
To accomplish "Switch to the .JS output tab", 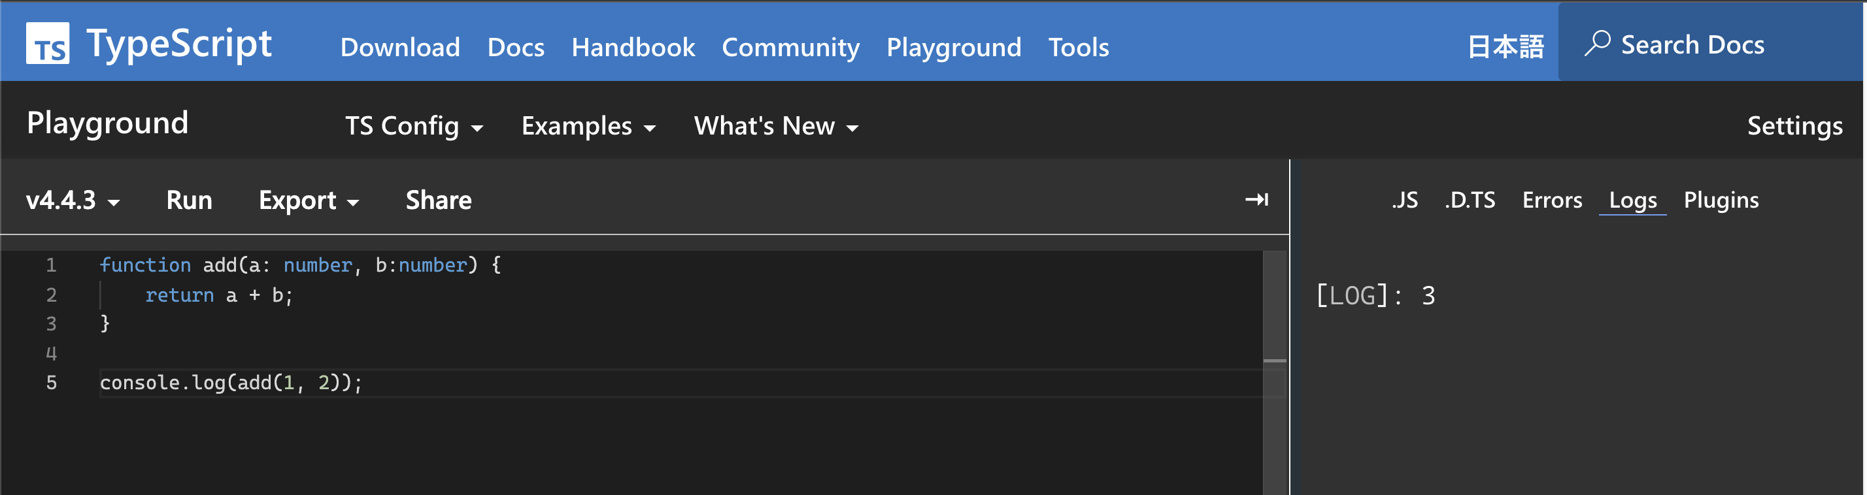I will (x=1405, y=200).
